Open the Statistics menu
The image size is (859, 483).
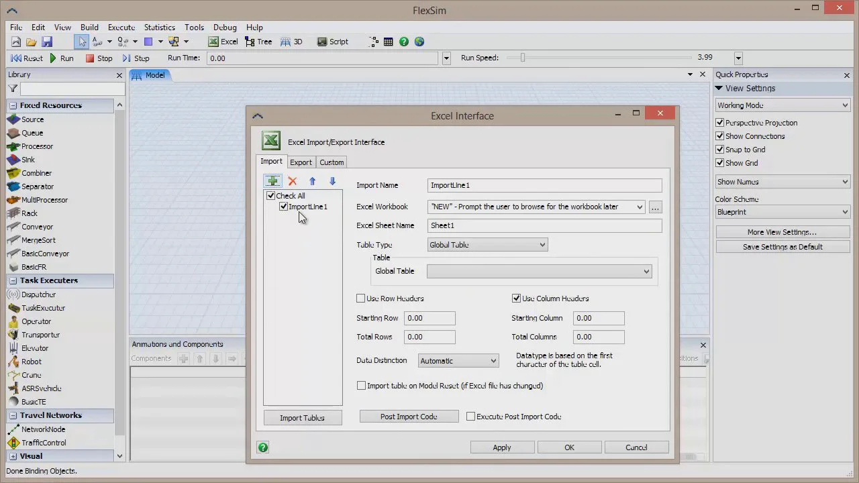coord(160,28)
